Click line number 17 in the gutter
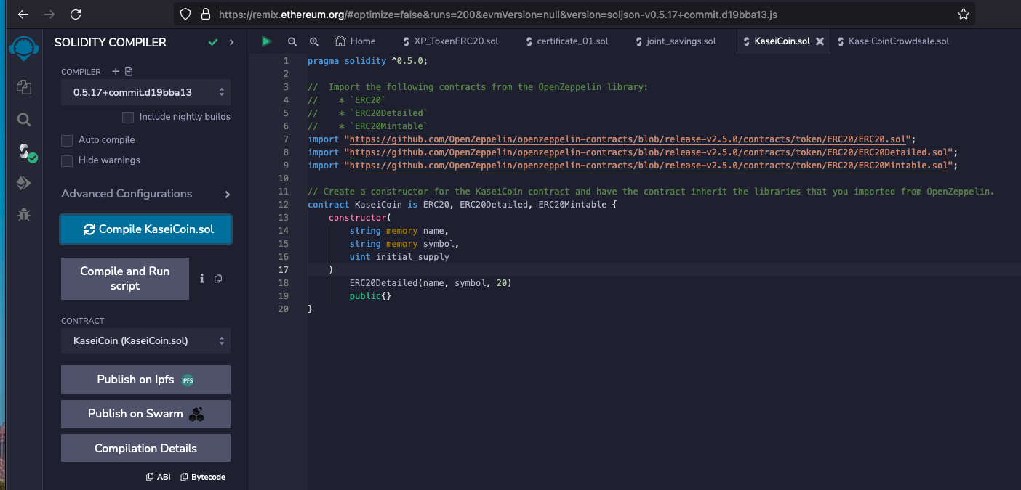 [284, 270]
